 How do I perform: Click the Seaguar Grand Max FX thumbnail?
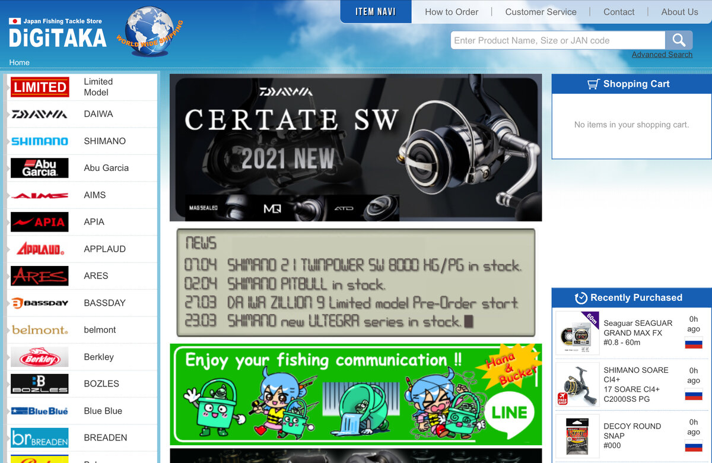(577, 333)
